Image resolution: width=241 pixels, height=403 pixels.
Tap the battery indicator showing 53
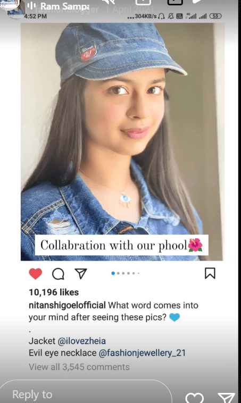point(215,16)
